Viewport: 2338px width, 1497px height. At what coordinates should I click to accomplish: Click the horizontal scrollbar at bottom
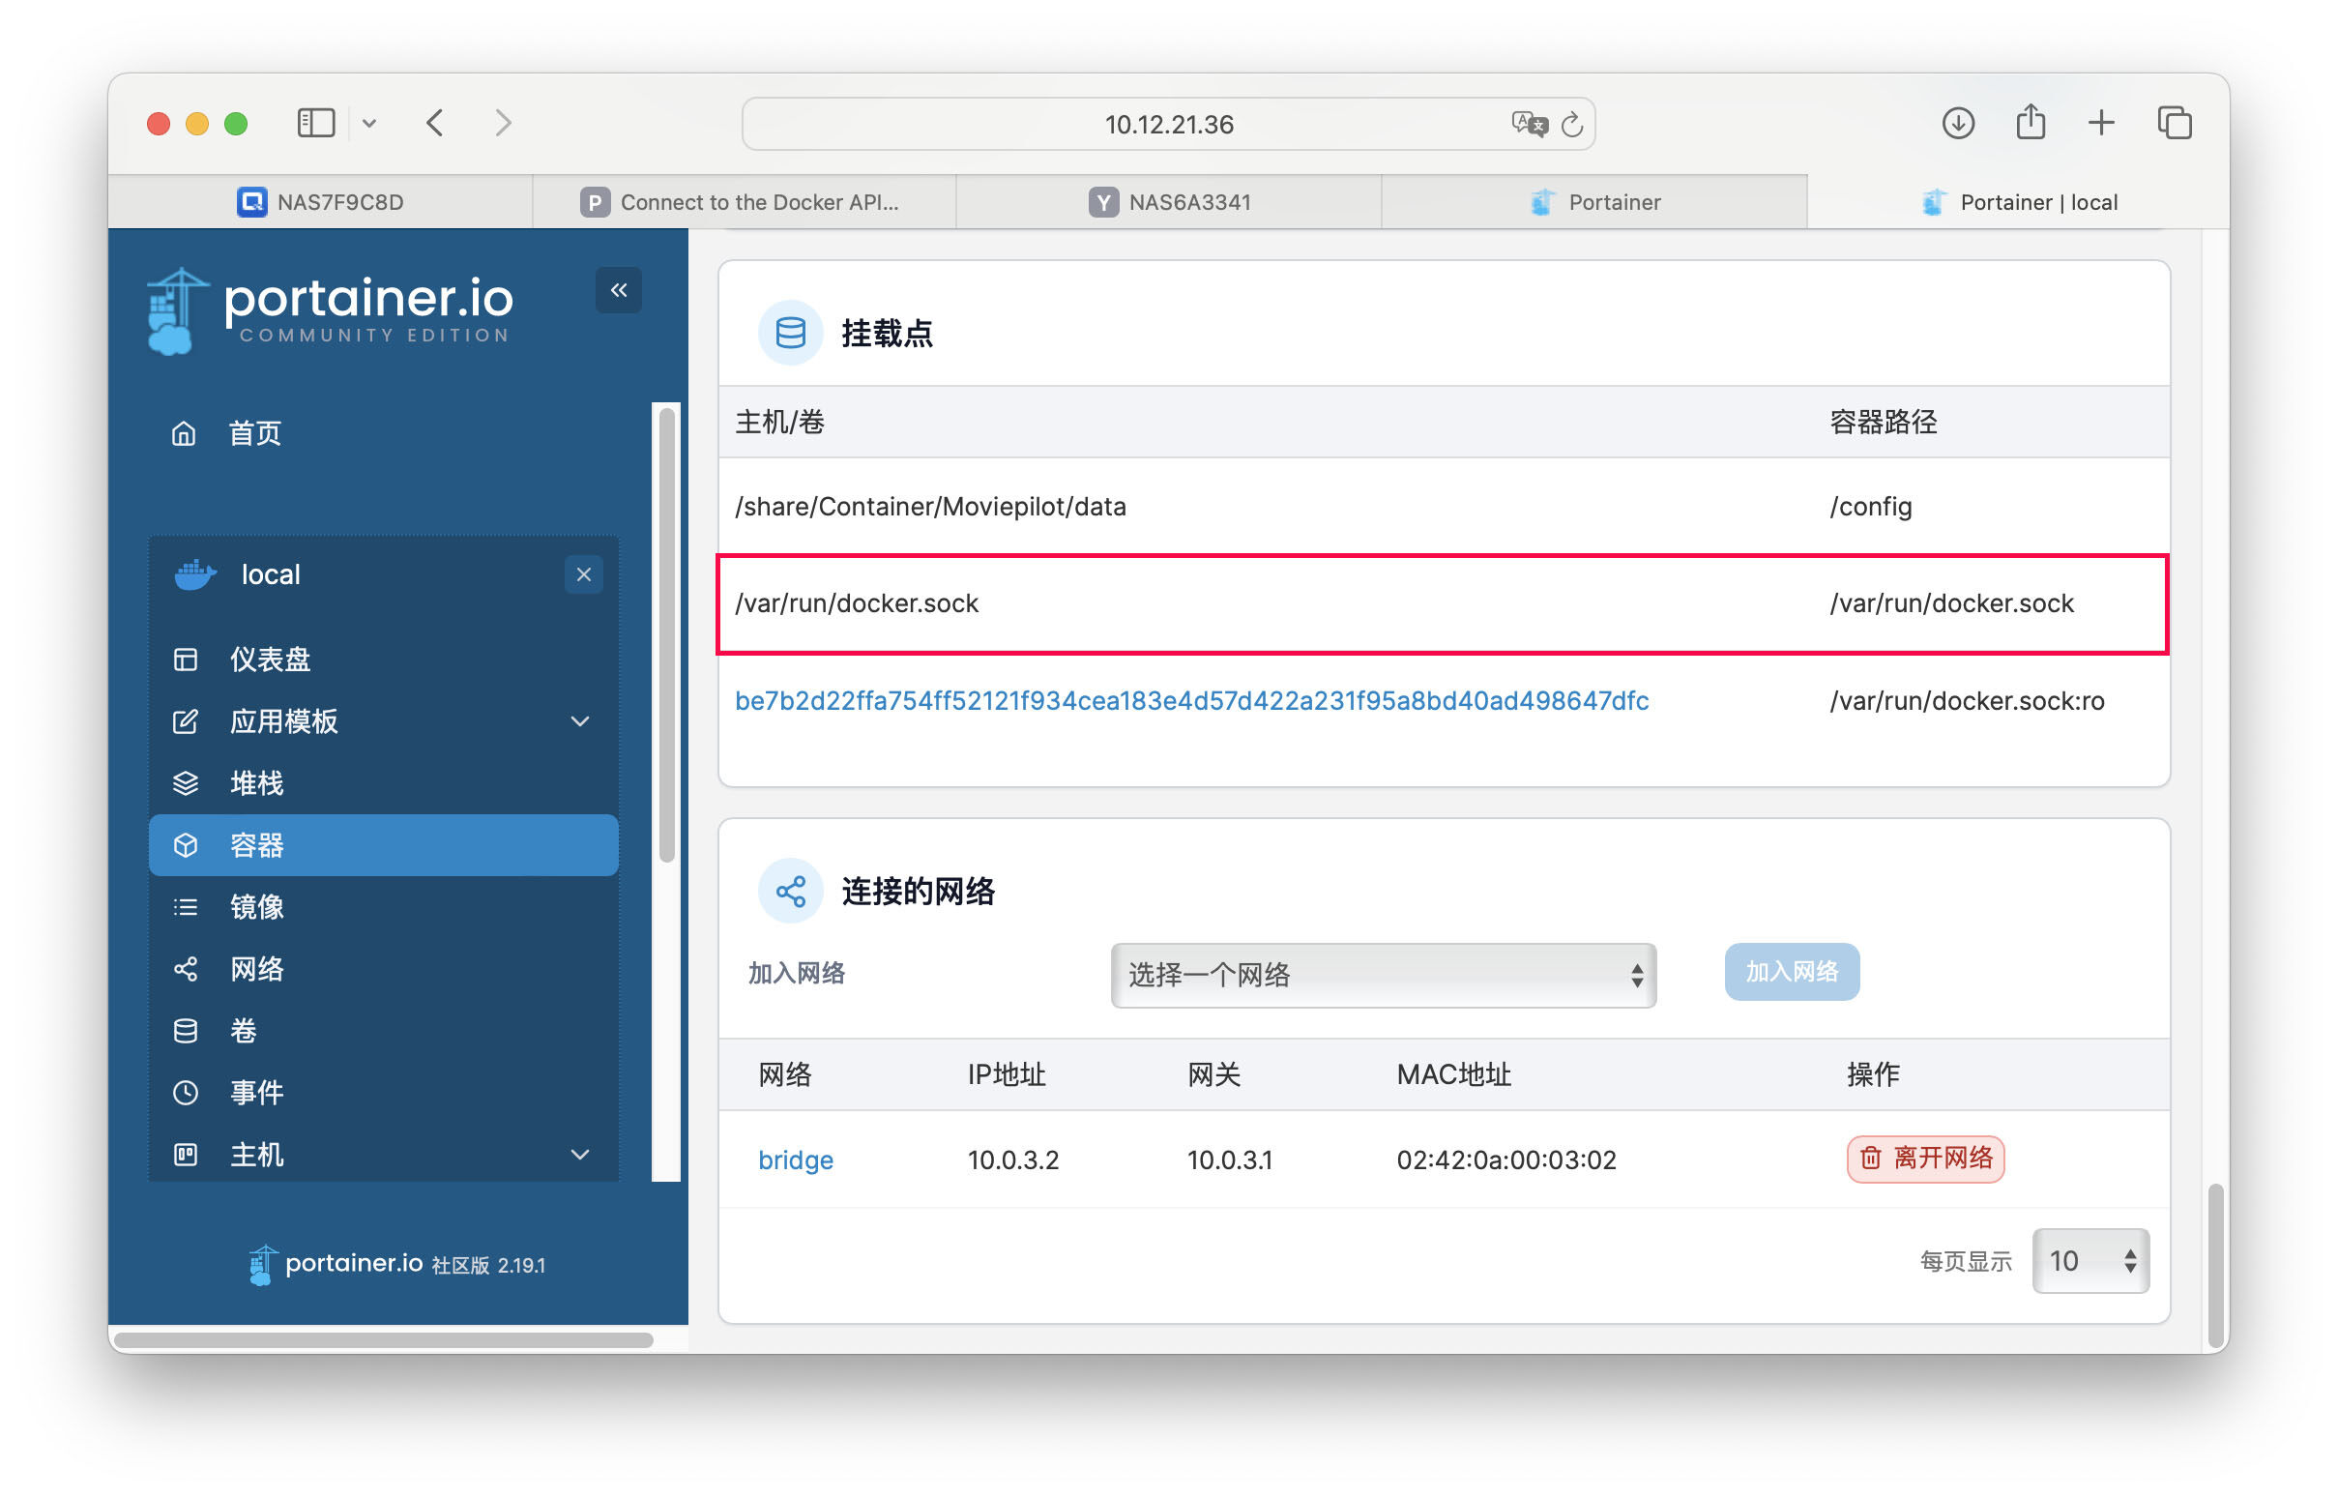pyautogui.click(x=383, y=1339)
